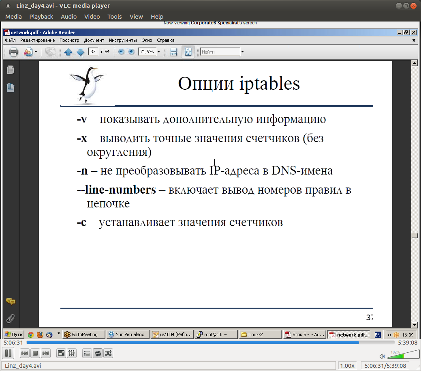Go to previous page using up arrow icon
Screen dimensions: 421x371
click(68, 52)
